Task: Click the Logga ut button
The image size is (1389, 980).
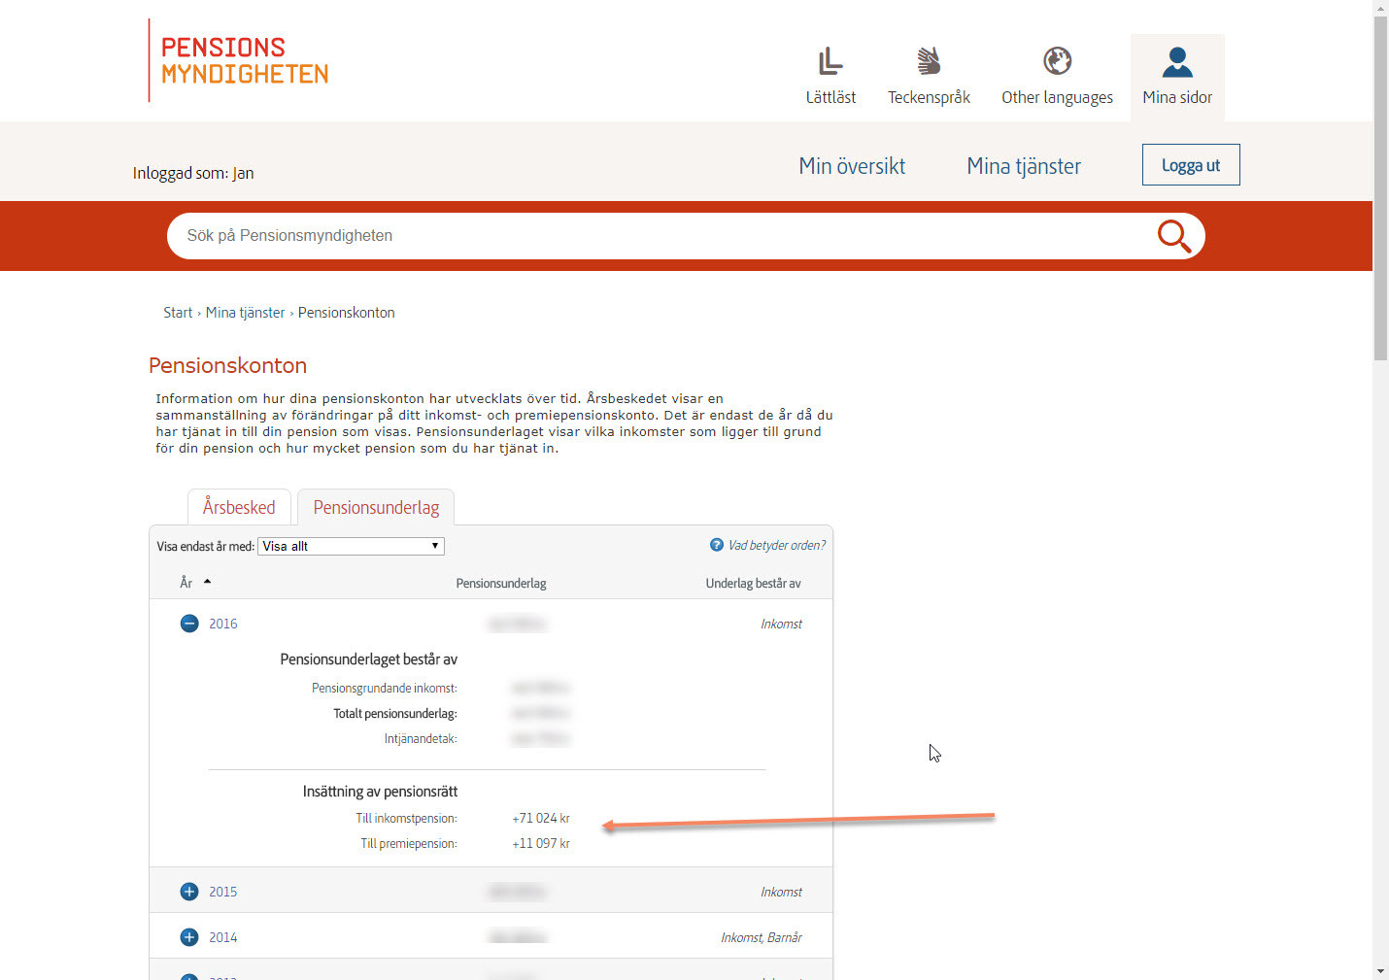Action: (x=1190, y=165)
